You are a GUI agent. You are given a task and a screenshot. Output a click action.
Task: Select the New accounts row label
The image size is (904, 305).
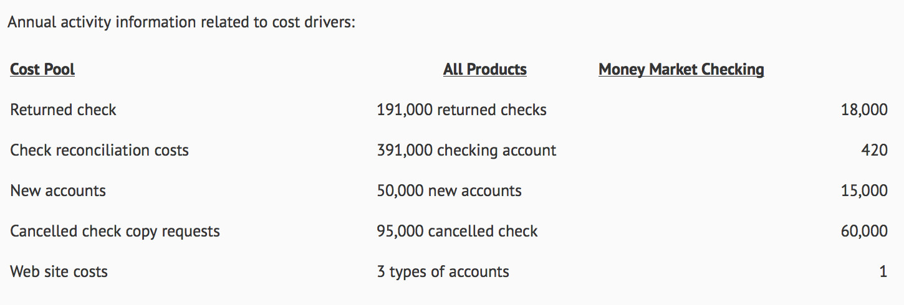[x=58, y=190]
